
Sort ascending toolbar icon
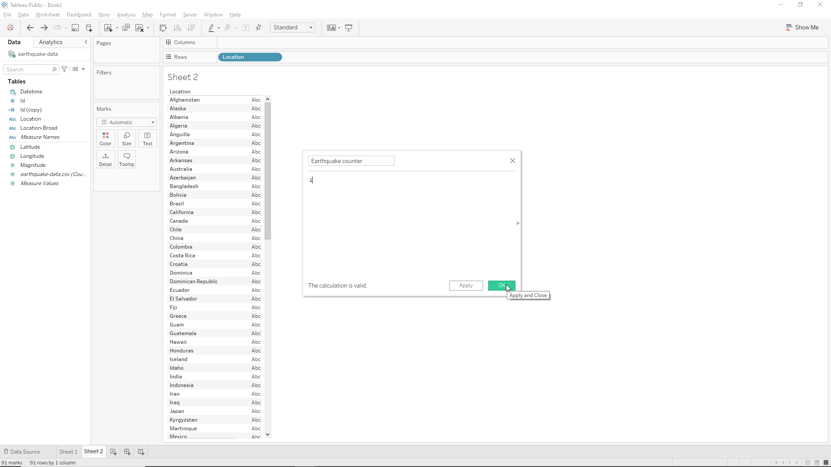click(x=177, y=28)
